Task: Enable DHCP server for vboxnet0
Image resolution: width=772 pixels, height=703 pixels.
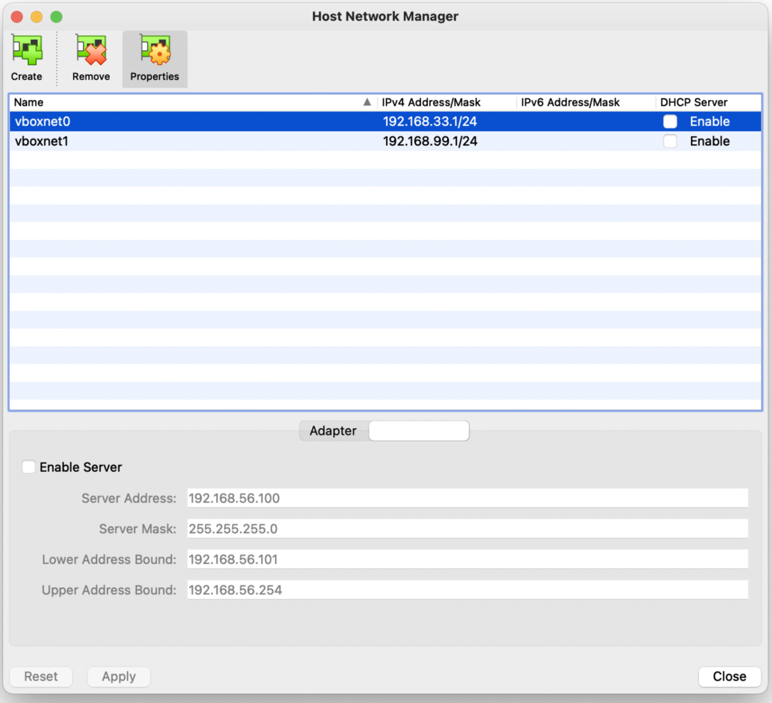Action: point(670,122)
